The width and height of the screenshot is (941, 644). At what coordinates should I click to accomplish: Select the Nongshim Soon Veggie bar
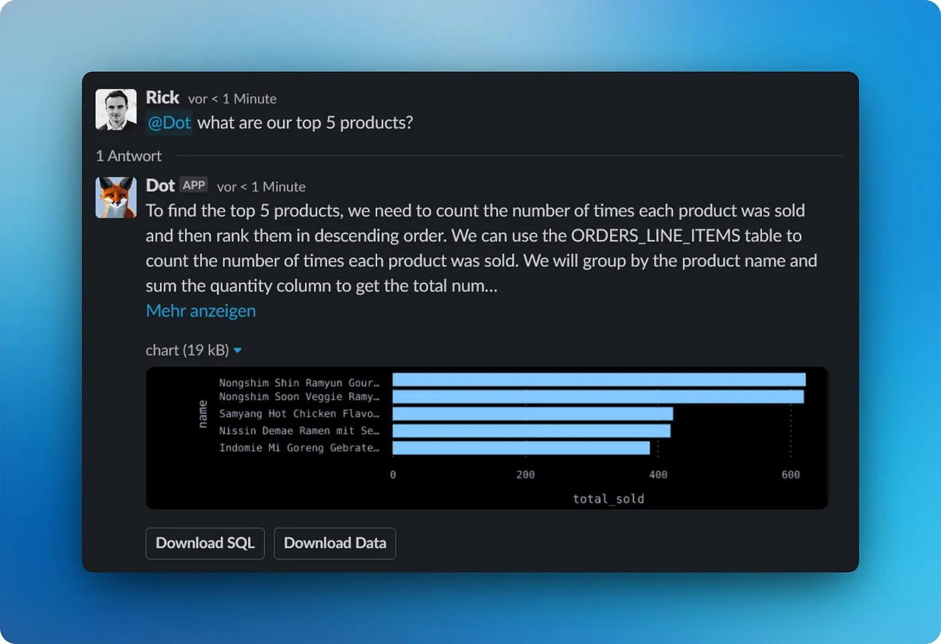598,397
